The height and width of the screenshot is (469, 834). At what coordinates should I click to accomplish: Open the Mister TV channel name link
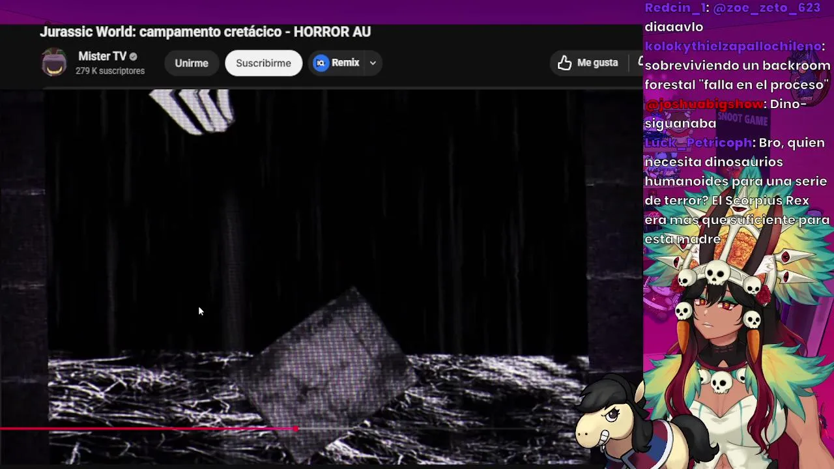pos(102,57)
